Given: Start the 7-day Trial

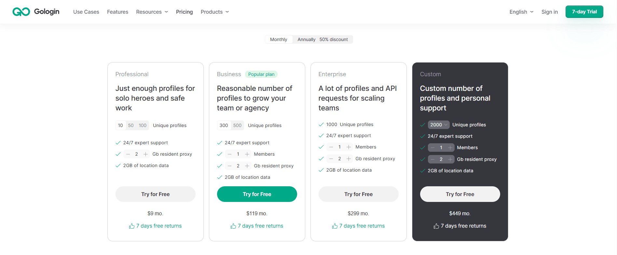Looking at the screenshot, I should [584, 12].
